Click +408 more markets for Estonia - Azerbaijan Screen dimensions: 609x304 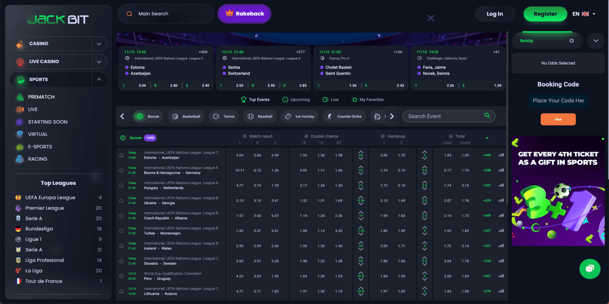487,155
